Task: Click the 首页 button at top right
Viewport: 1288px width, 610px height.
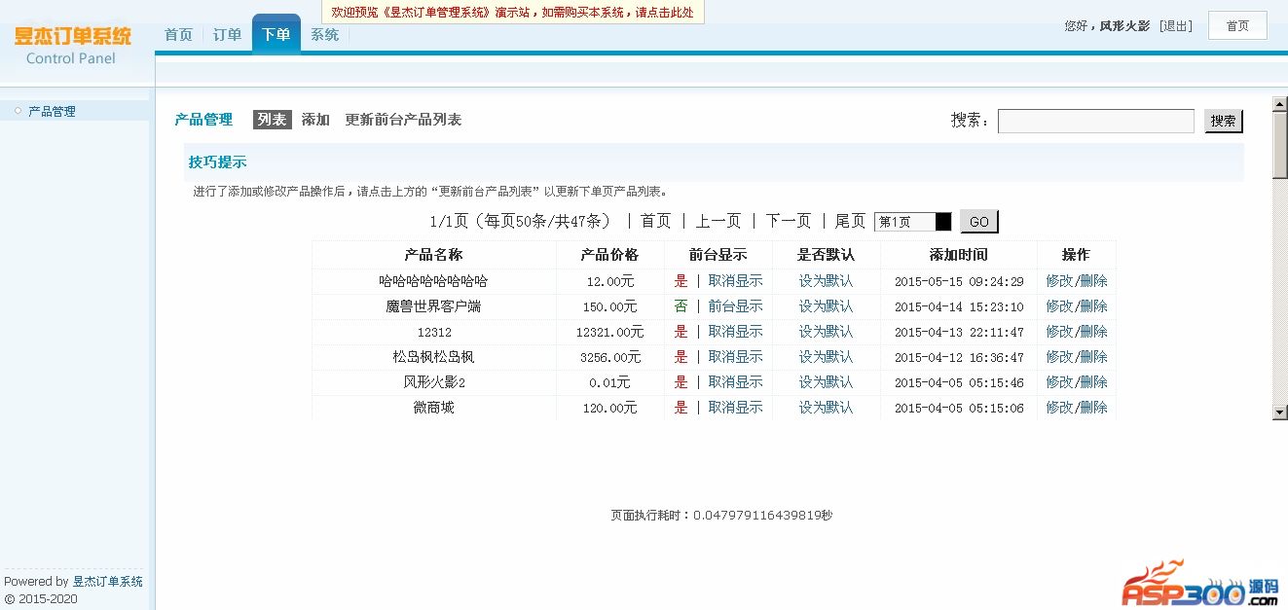Action: (1237, 25)
